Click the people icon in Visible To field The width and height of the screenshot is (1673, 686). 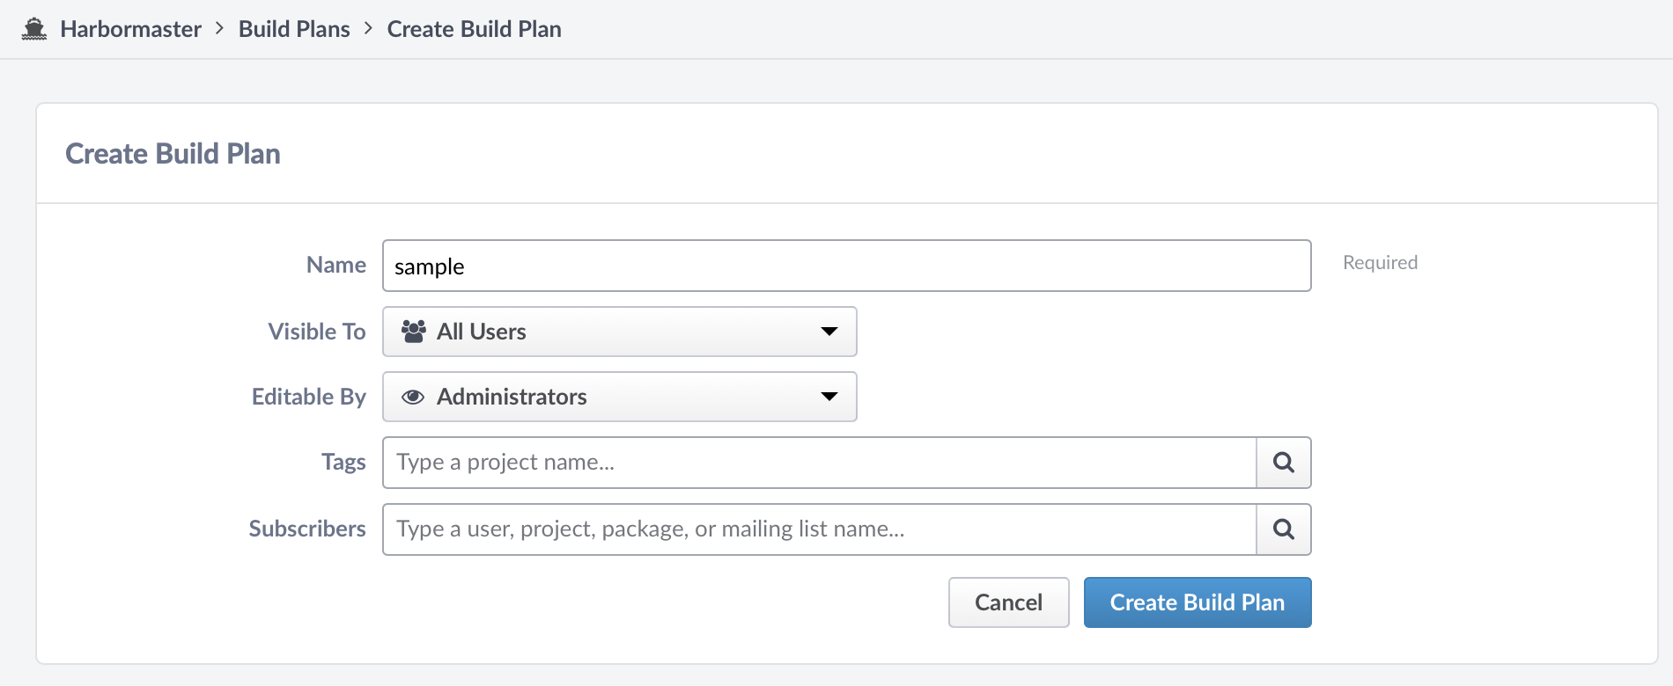click(x=413, y=331)
